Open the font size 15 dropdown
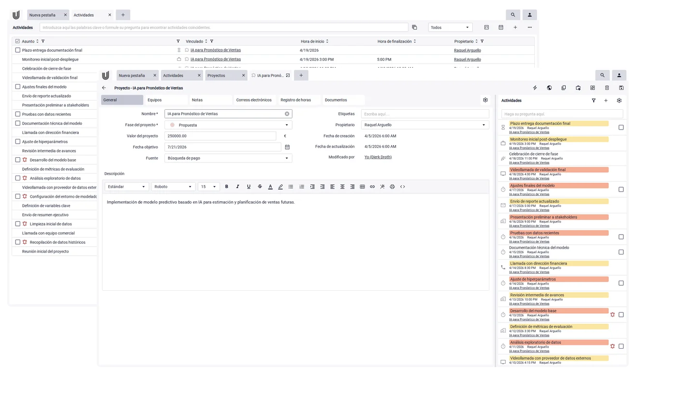The width and height of the screenshot is (677, 399). point(209,187)
